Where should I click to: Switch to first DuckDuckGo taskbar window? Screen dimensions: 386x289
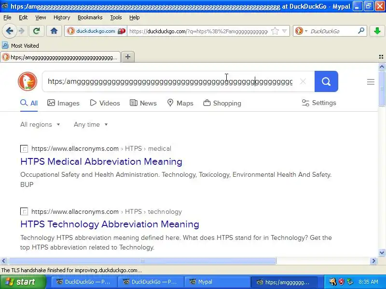click(84, 282)
